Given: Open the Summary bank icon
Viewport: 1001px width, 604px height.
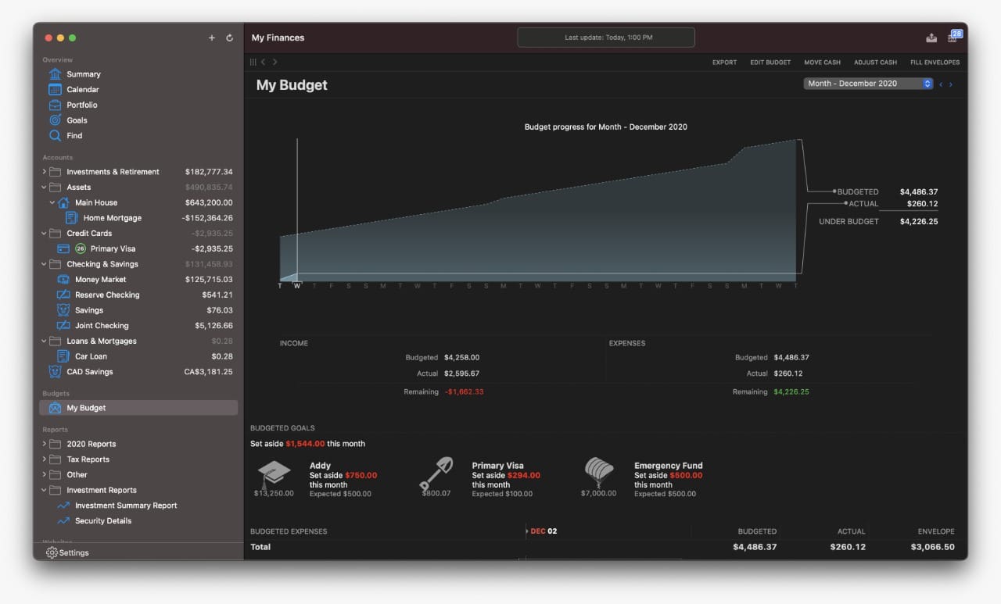Looking at the screenshot, I should [x=55, y=74].
